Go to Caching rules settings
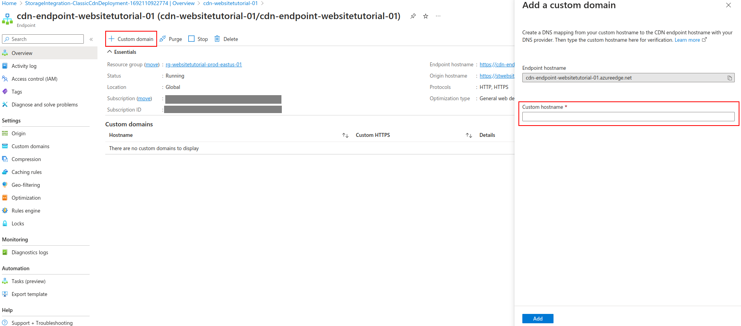Image resolution: width=741 pixels, height=326 pixels. [27, 172]
